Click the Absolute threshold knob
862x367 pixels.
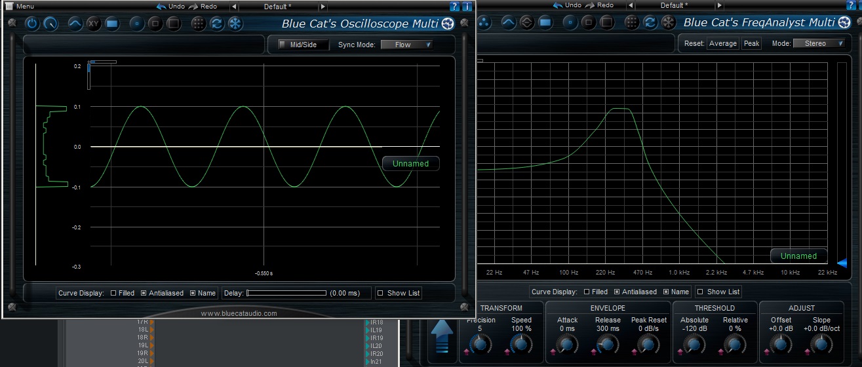click(x=694, y=343)
